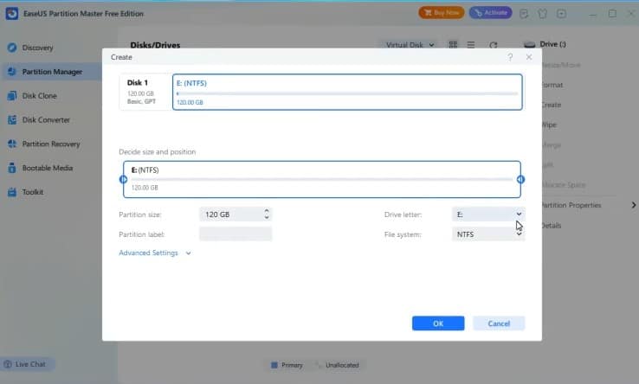Screen dimensions: 639x384
Task: Click the Disks/Drives heading
Action: click(155, 45)
